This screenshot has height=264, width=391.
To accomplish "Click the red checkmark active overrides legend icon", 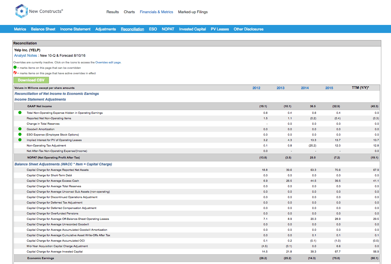I will (15, 73).
